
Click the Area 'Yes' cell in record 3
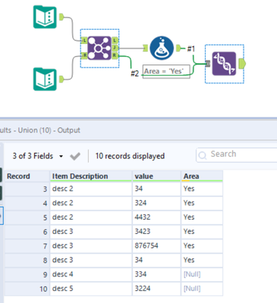[202, 189]
